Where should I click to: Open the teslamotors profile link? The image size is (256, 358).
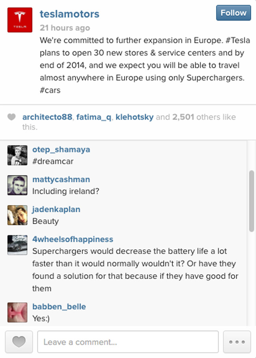pos(69,14)
